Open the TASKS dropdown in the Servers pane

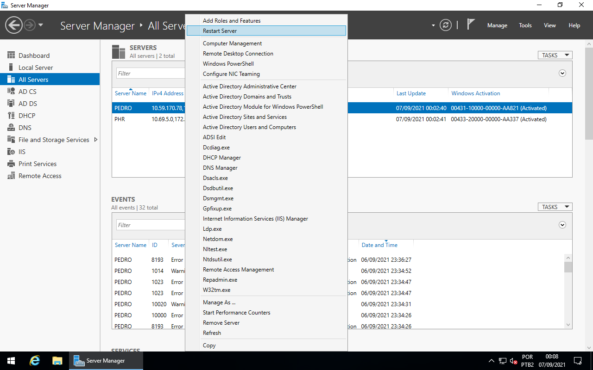tap(555, 55)
